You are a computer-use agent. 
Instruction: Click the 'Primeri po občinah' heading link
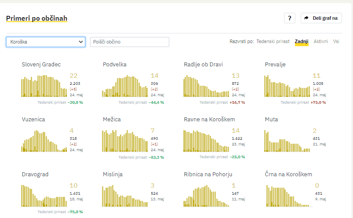click(x=36, y=18)
